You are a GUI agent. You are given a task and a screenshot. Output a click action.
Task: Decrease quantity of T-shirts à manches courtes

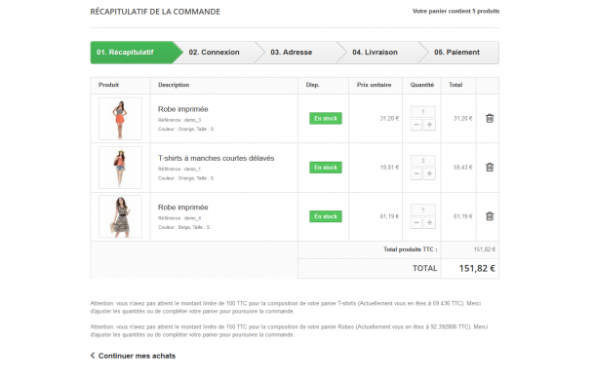(416, 173)
